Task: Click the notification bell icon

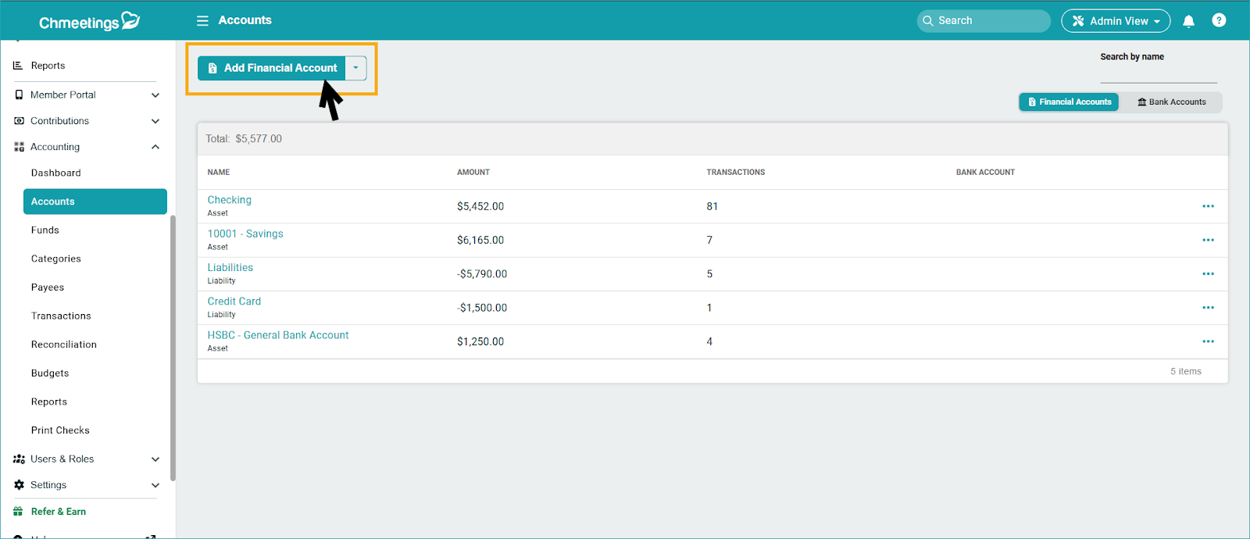Action: 1188,21
